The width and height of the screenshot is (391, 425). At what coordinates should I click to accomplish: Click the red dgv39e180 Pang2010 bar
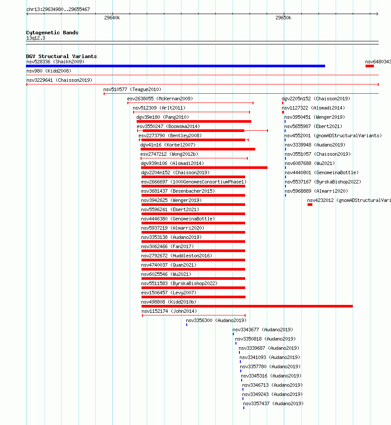[x=194, y=121]
